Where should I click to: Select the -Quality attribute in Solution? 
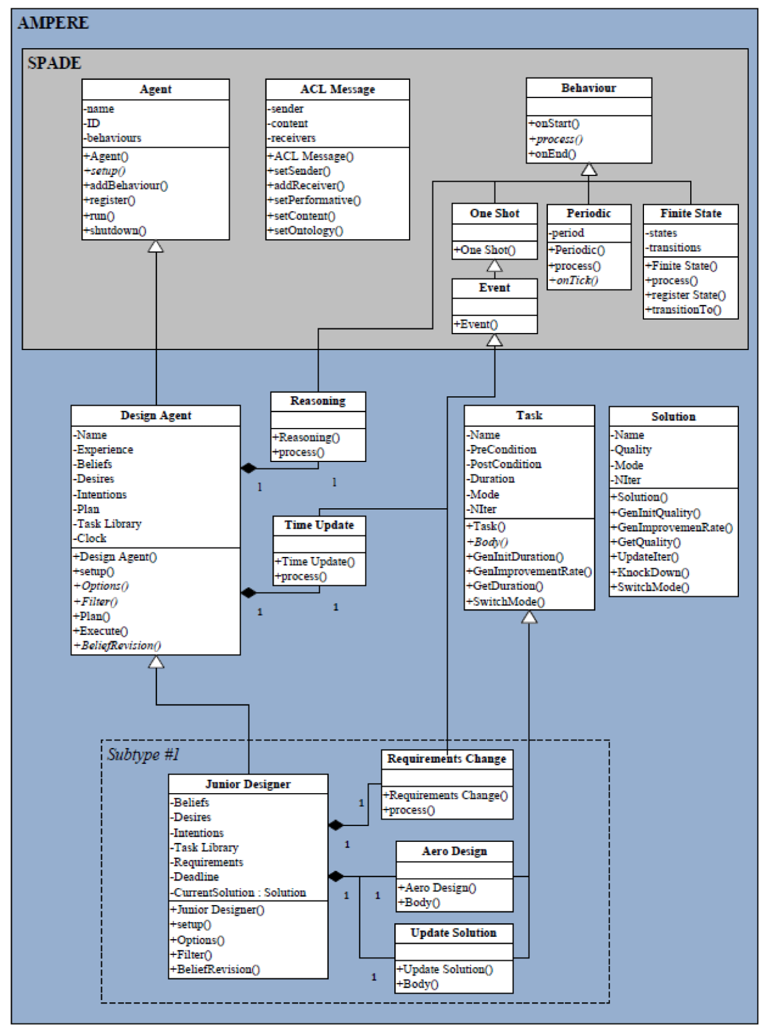click(x=631, y=450)
